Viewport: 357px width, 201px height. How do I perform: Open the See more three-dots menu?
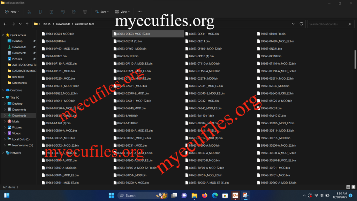coord(139,12)
